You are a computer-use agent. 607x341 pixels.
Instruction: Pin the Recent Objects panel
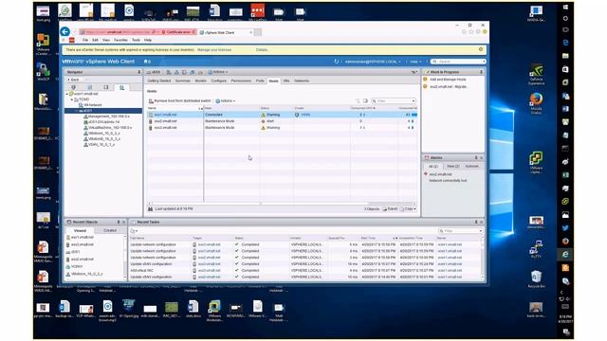click(x=119, y=222)
